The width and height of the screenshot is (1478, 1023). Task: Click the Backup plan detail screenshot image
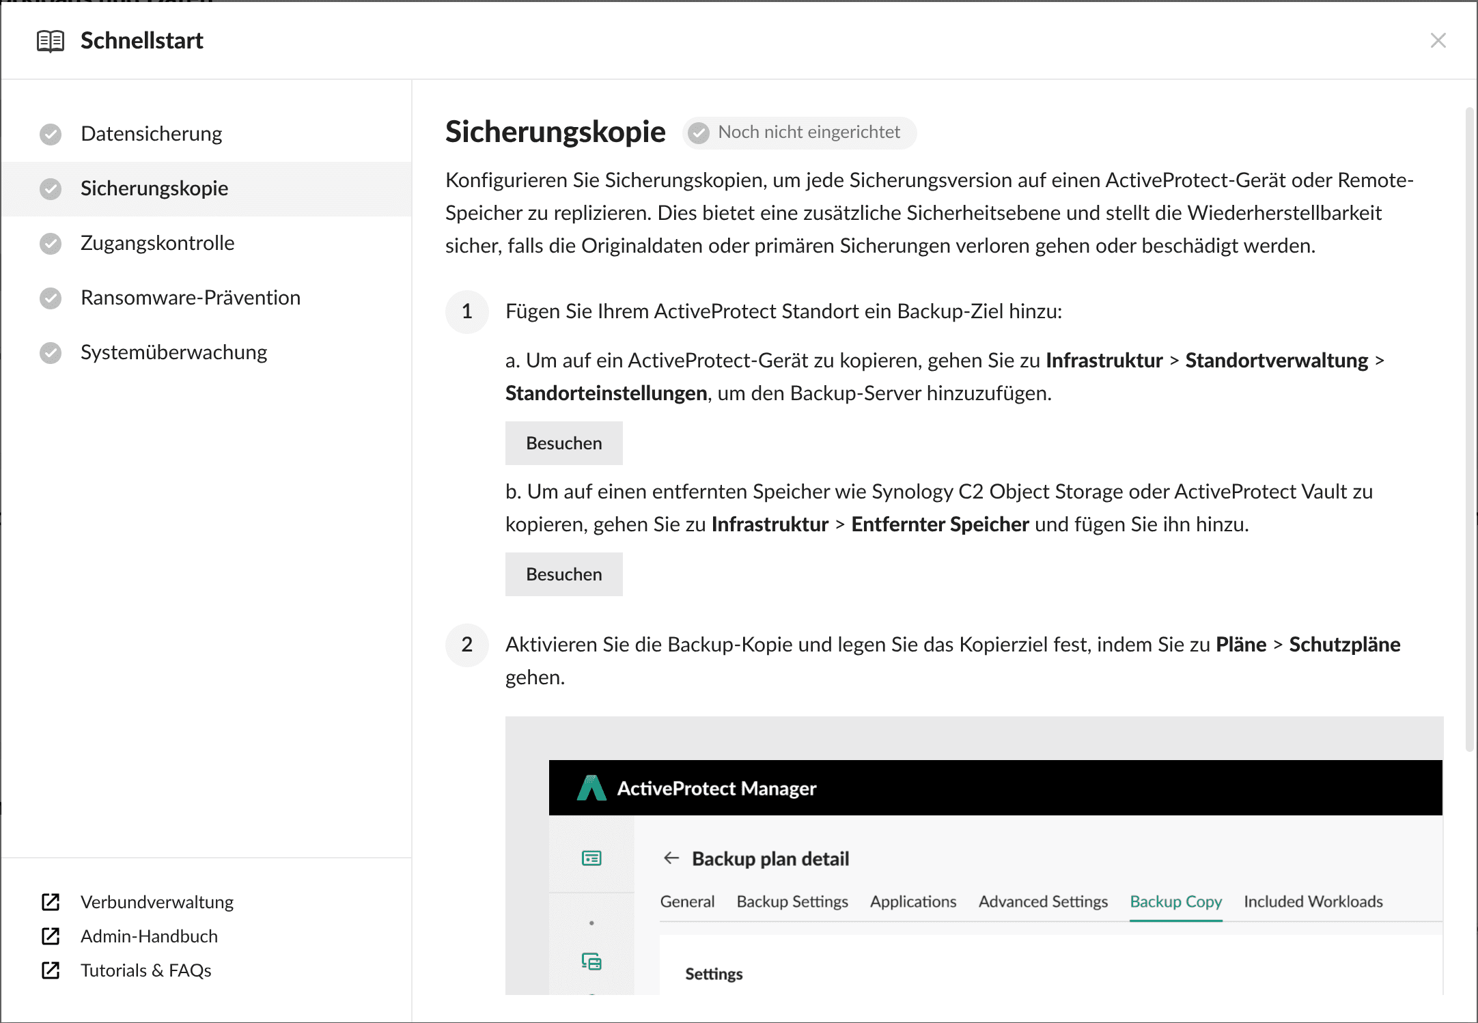point(974,855)
